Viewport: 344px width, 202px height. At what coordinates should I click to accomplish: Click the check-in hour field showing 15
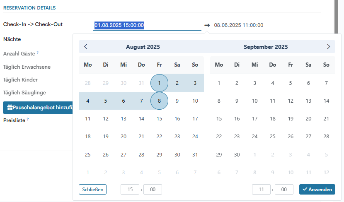coord(130,190)
